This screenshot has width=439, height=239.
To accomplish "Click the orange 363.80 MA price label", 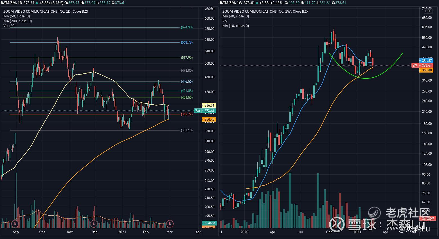I will [x=427, y=70].
